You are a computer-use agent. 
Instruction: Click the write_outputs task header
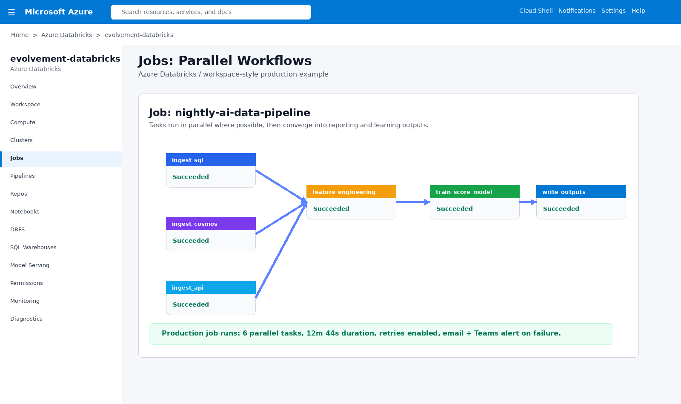tap(581, 192)
